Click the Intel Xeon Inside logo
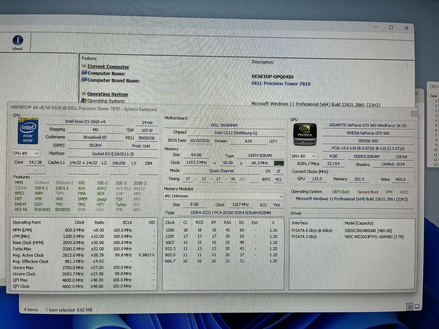Screen dimensions: 439x329 (x=28, y=131)
